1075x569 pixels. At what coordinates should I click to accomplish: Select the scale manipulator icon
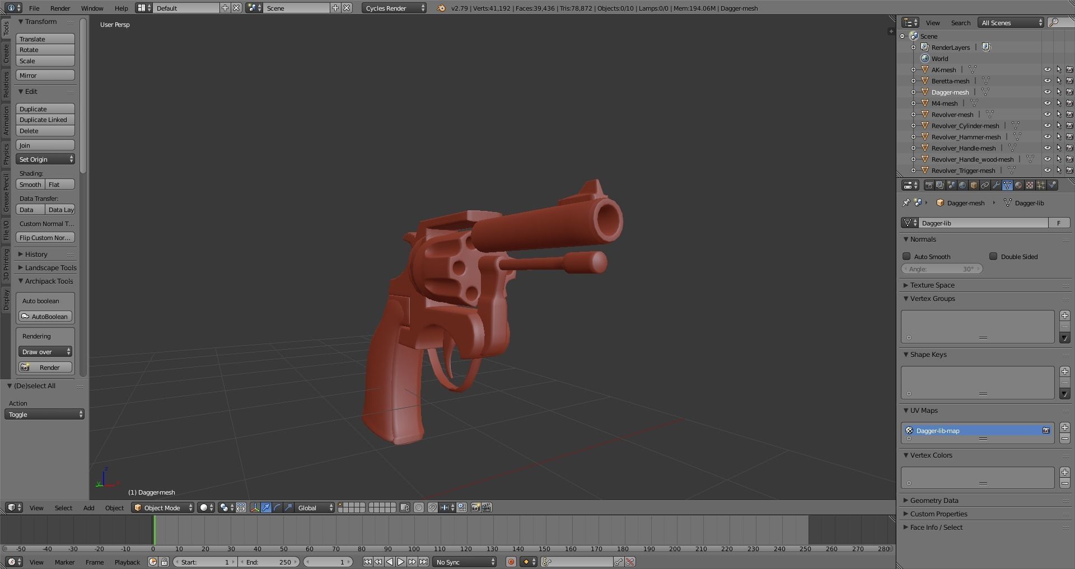[288, 507]
